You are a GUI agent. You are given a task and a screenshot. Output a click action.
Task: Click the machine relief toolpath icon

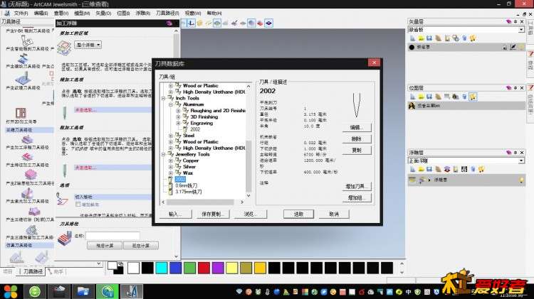(27, 139)
